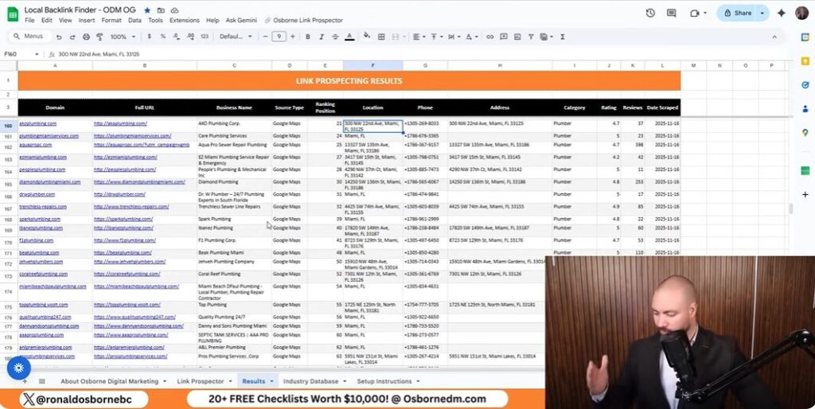This screenshot has height=409, width=815.
Task: Switch to the Link Prospector sheet tab
Action: tap(200, 381)
